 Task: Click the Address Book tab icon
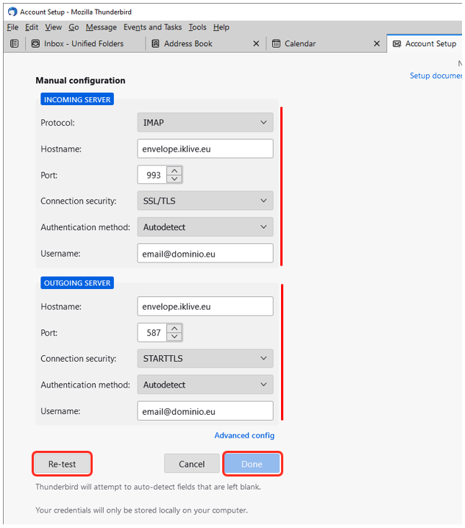(x=155, y=43)
